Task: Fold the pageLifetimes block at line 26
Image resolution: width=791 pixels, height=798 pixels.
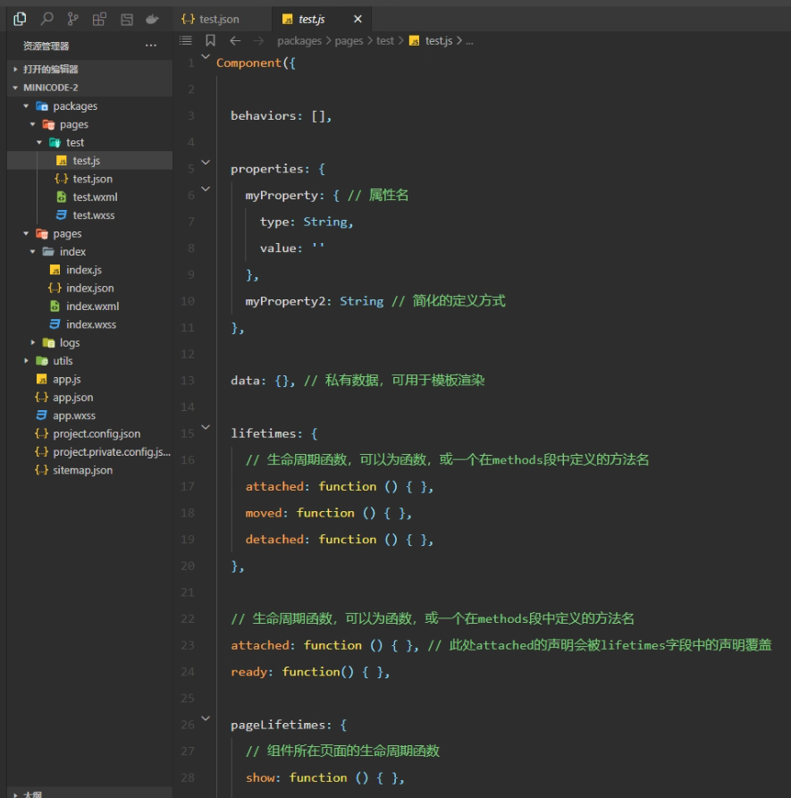Action: point(206,718)
